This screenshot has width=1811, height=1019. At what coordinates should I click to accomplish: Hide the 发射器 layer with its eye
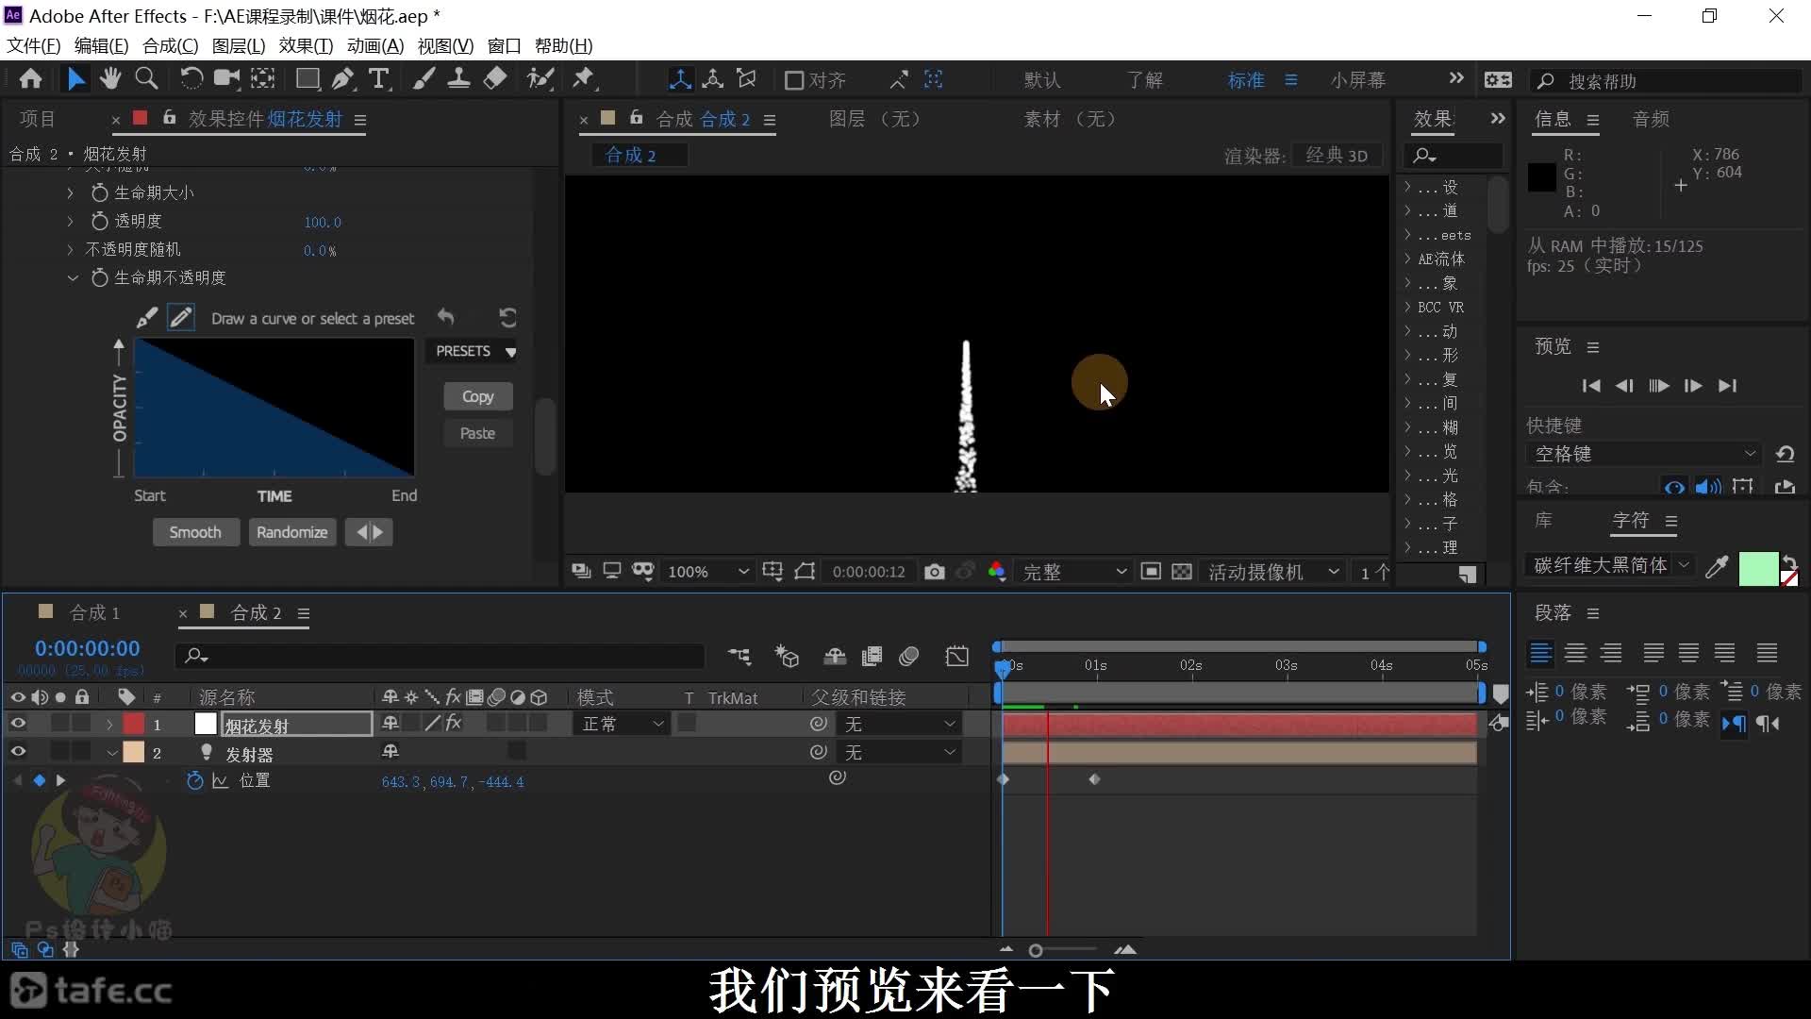click(18, 752)
